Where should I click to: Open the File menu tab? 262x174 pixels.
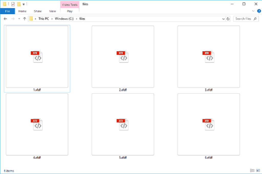click(7, 11)
